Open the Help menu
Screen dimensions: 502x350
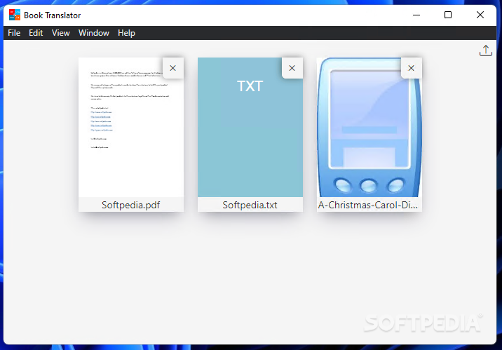(x=126, y=33)
